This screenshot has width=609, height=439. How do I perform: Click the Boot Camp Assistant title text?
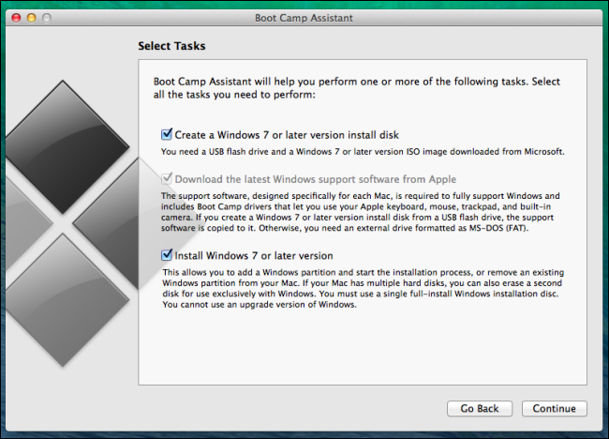(x=304, y=18)
